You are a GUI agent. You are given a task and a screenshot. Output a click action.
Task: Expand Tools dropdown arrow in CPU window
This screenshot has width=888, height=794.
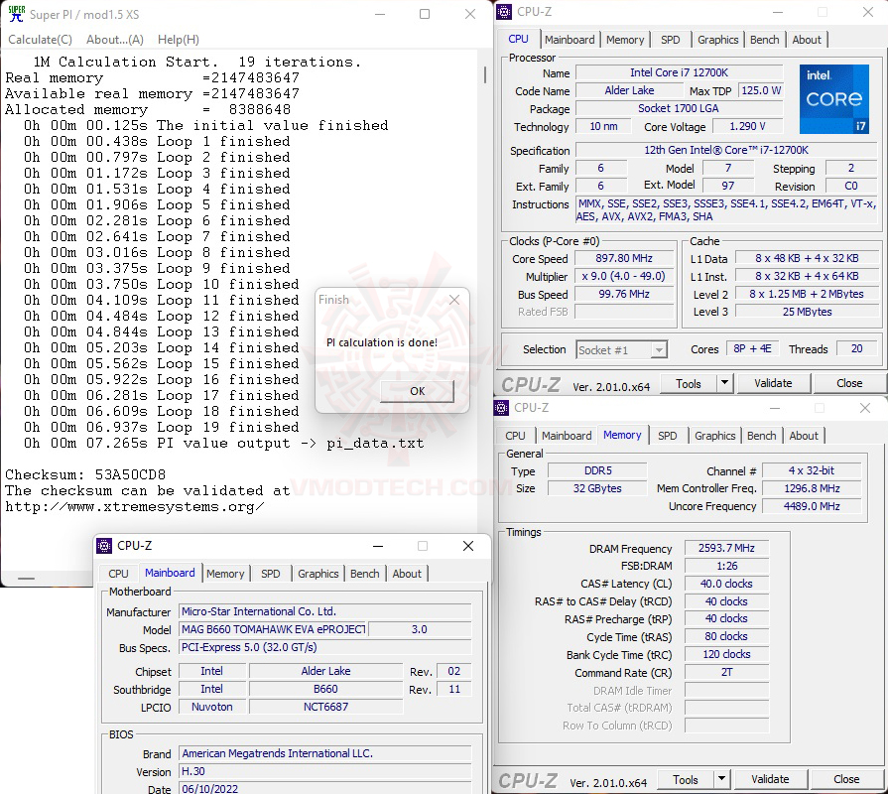click(725, 383)
